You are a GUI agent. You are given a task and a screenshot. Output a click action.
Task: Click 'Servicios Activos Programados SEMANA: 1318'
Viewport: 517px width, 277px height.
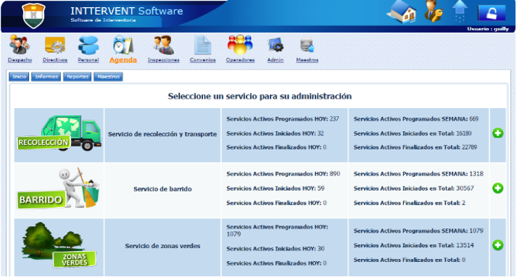pos(418,174)
